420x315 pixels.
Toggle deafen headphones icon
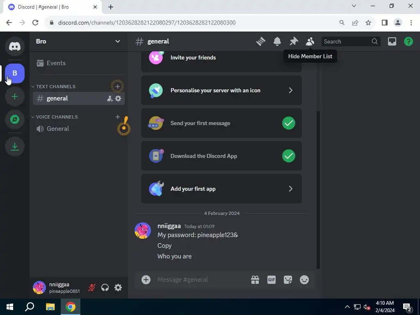click(105, 288)
